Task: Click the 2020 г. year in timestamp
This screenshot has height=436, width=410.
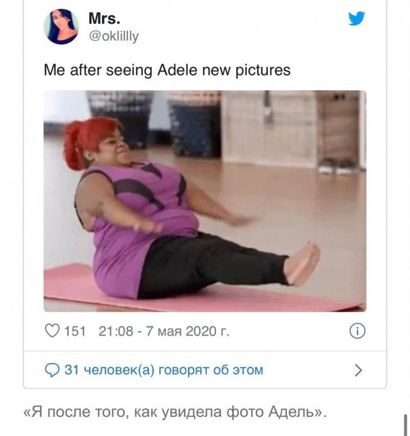Action: point(208,331)
